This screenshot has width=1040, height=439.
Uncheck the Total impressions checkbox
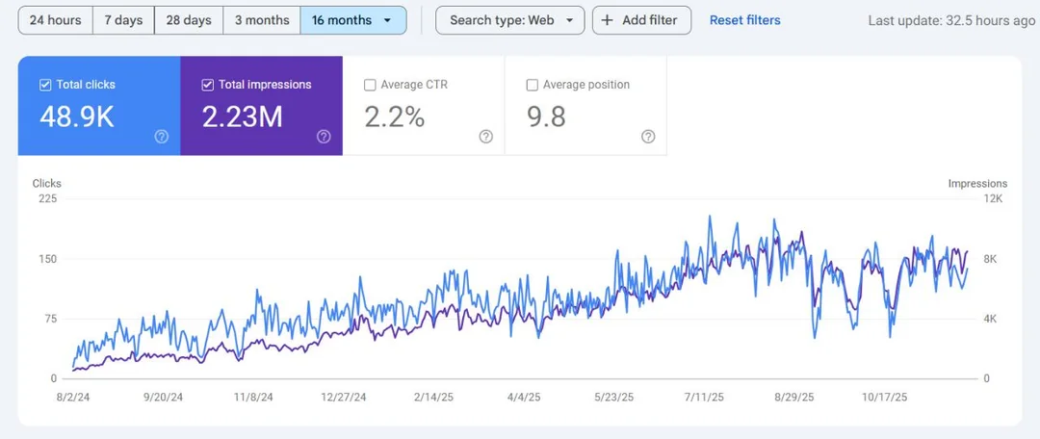click(x=208, y=85)
